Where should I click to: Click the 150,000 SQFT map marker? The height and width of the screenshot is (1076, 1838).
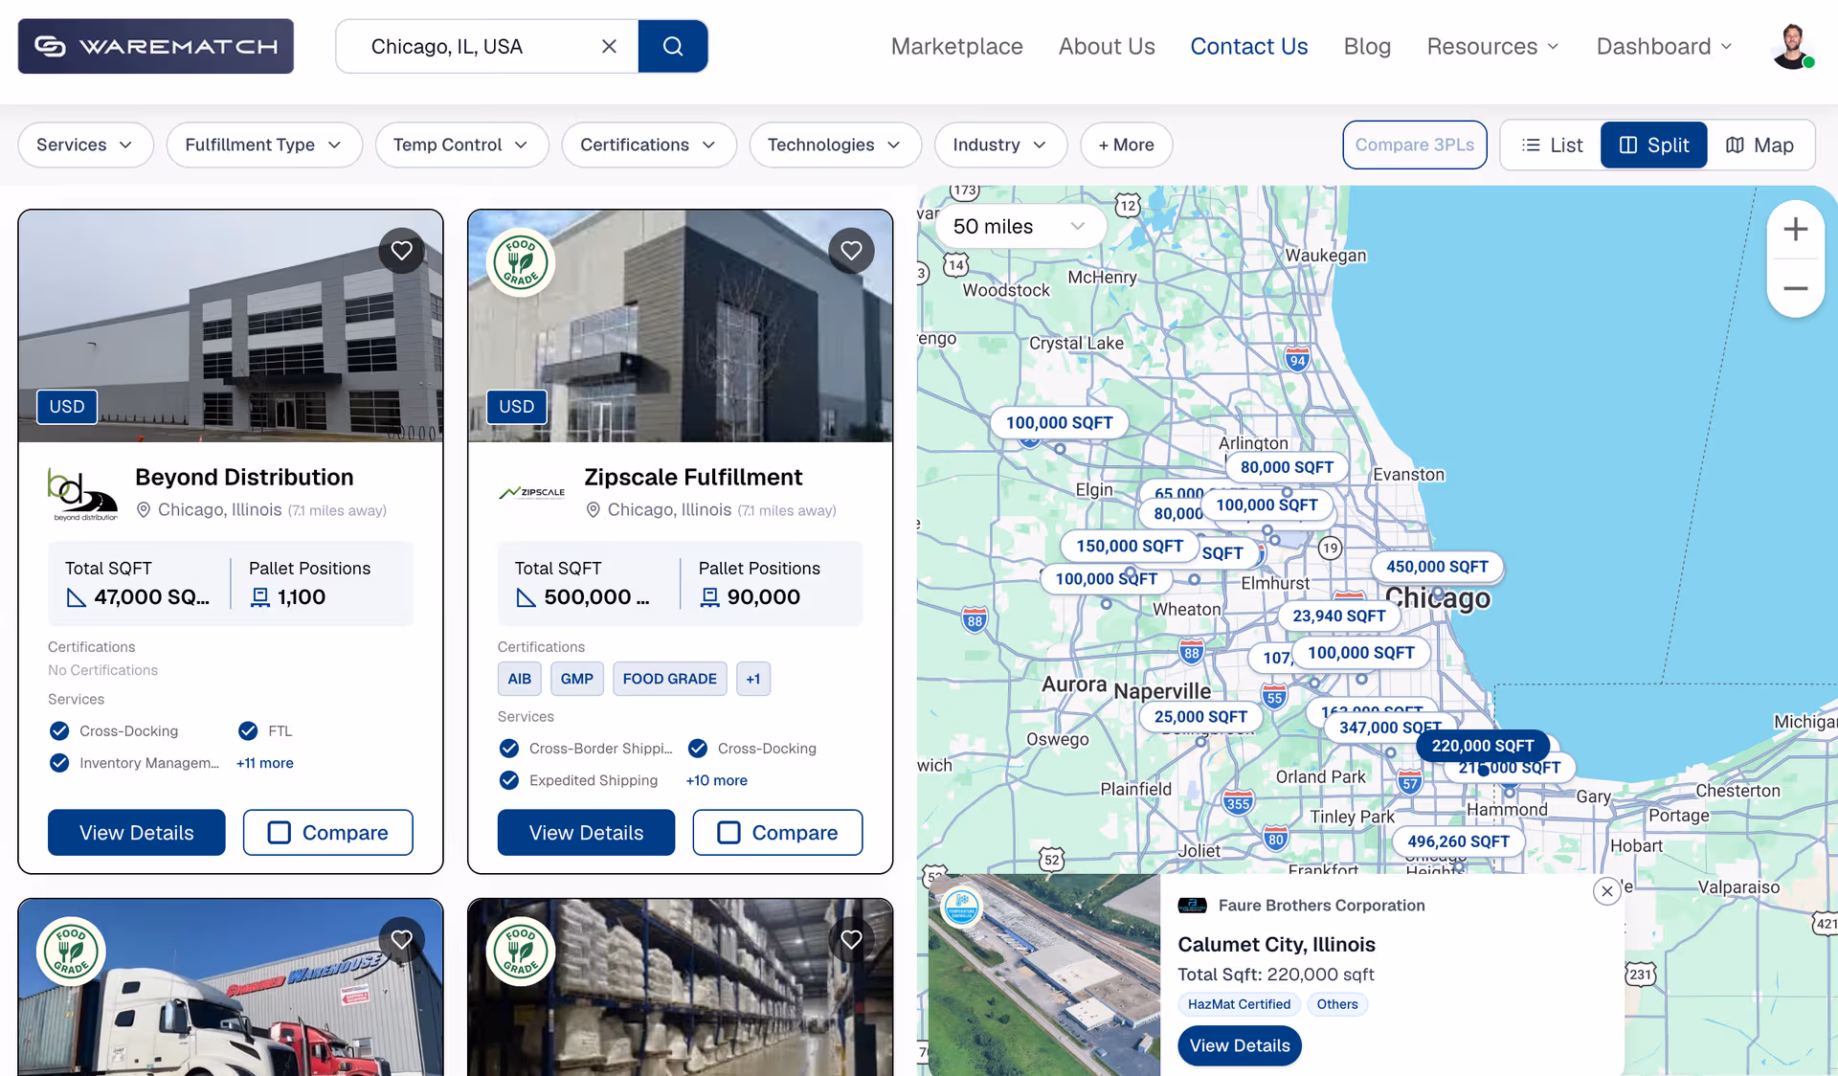(1130, 546)
